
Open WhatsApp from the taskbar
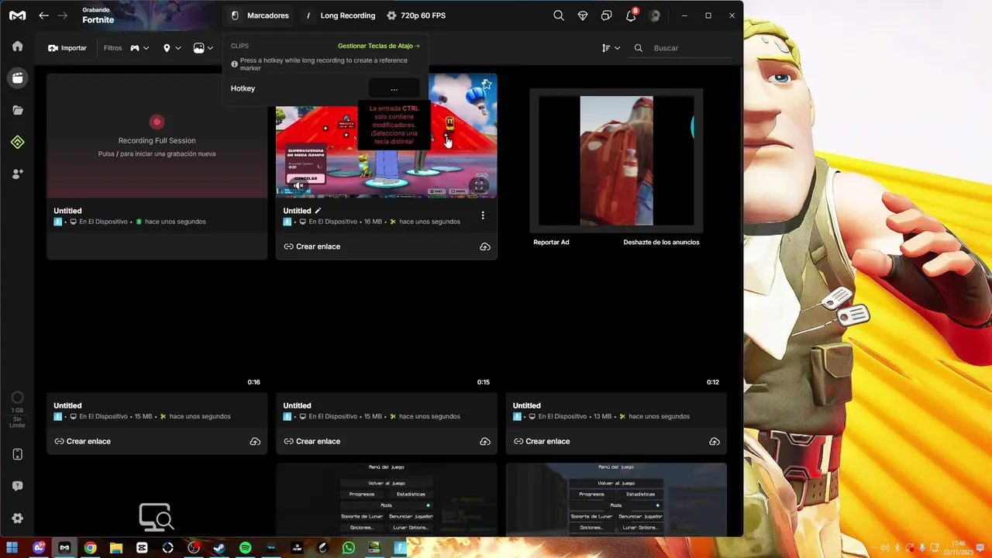pos(349,547)
